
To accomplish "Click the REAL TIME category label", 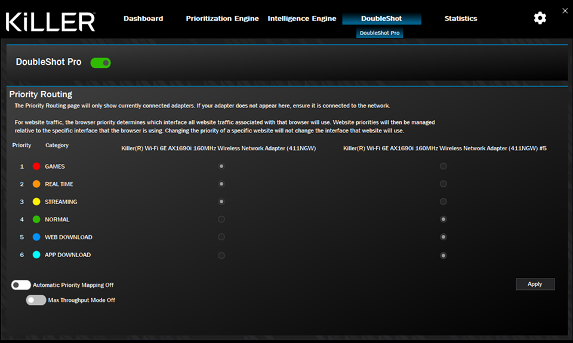I will 59,184.
